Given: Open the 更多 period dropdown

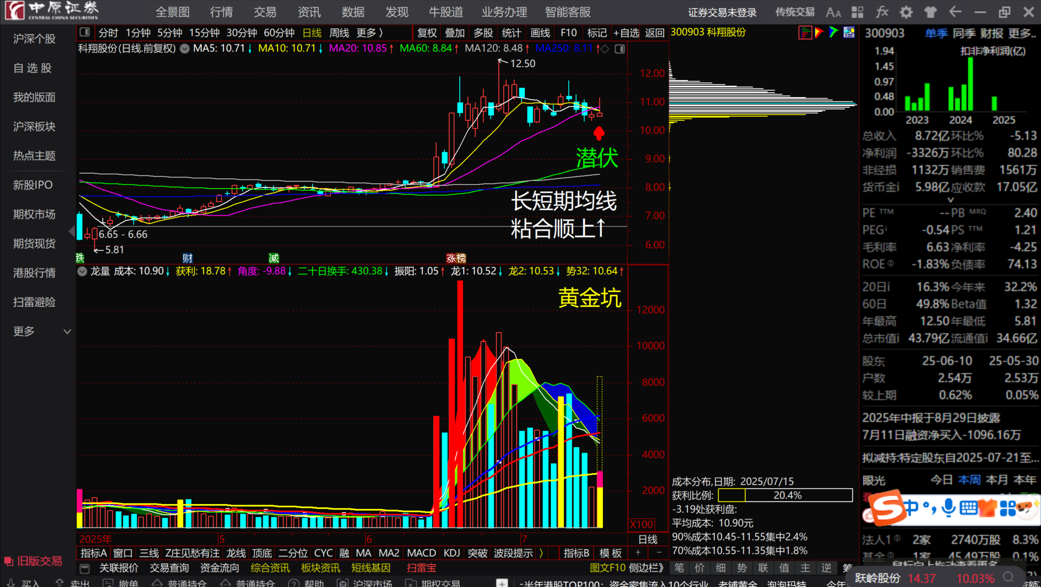Looking at the screenshot, I should [370, 33].
